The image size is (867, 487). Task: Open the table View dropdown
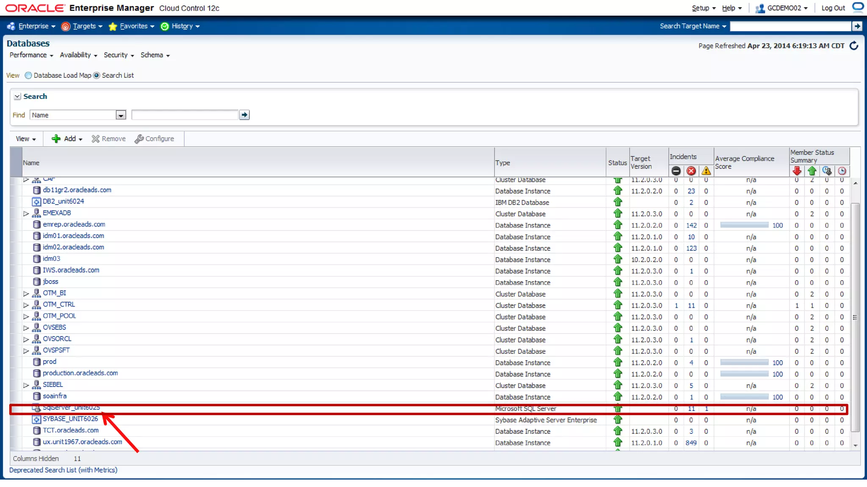click(26, 139)
